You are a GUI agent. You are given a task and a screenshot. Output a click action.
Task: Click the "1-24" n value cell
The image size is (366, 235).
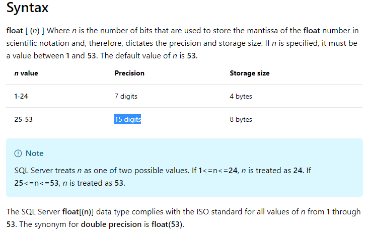click(x=21, y=96)
